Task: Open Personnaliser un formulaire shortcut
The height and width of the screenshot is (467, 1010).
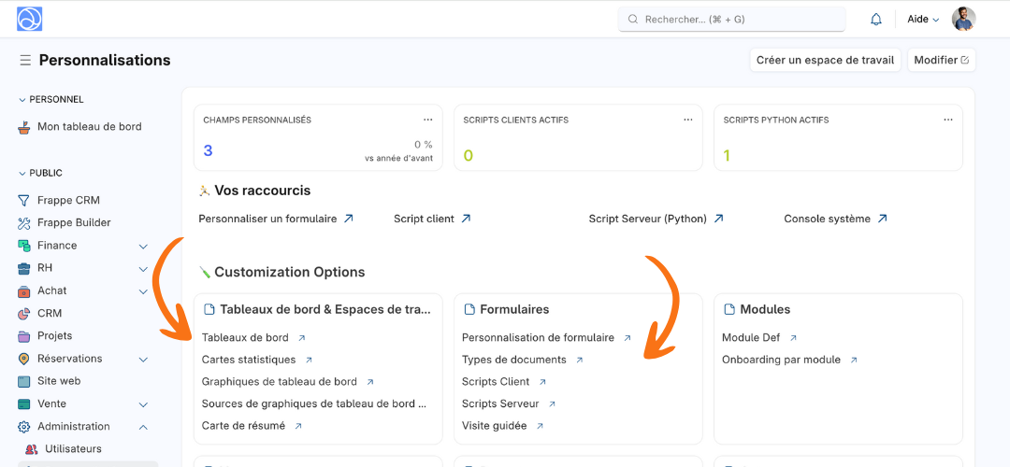Action: click(x=267, y=219)
